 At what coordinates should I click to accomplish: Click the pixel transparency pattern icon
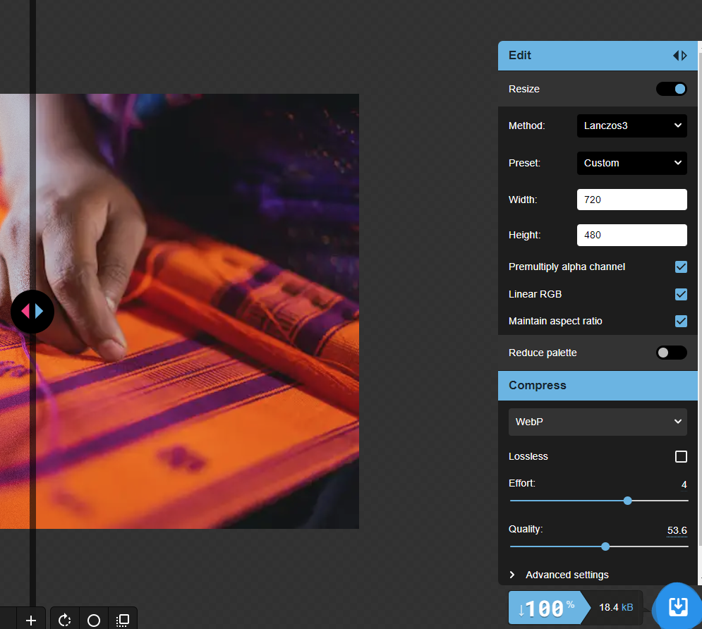[x=123, y=620]
